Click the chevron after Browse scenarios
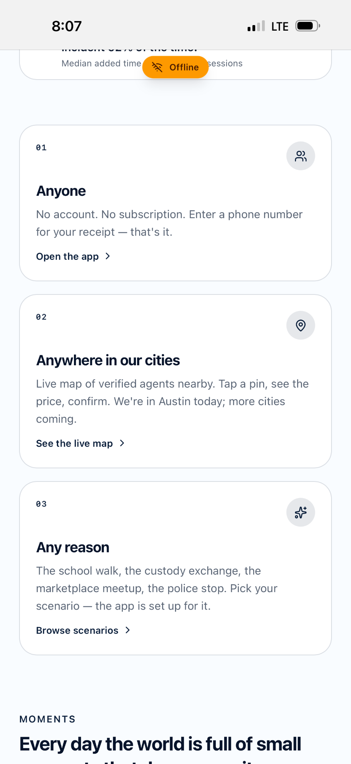Viewport: 351px width, 764px height. point(128,630)
